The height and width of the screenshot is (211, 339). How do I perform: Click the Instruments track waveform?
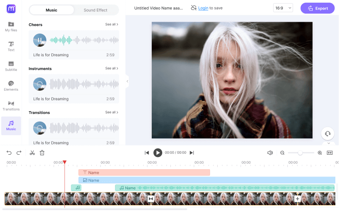coord(84,84)
